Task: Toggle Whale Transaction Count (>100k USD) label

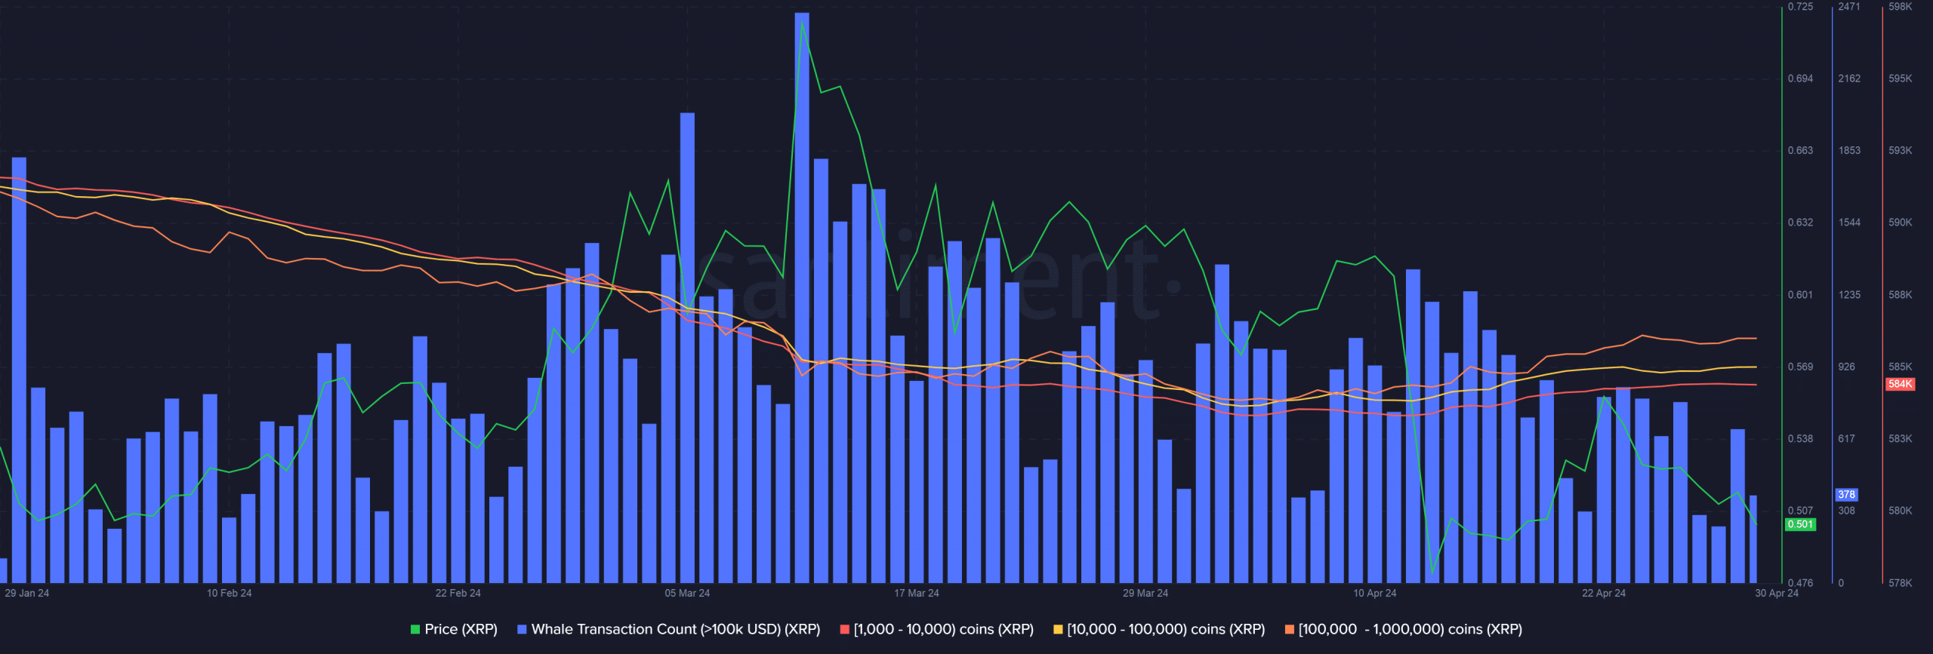Action: [x=676, y=629]
